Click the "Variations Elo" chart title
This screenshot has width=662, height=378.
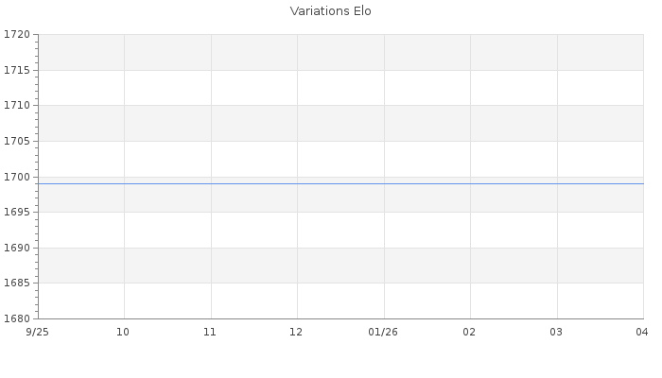pos(330,11)
